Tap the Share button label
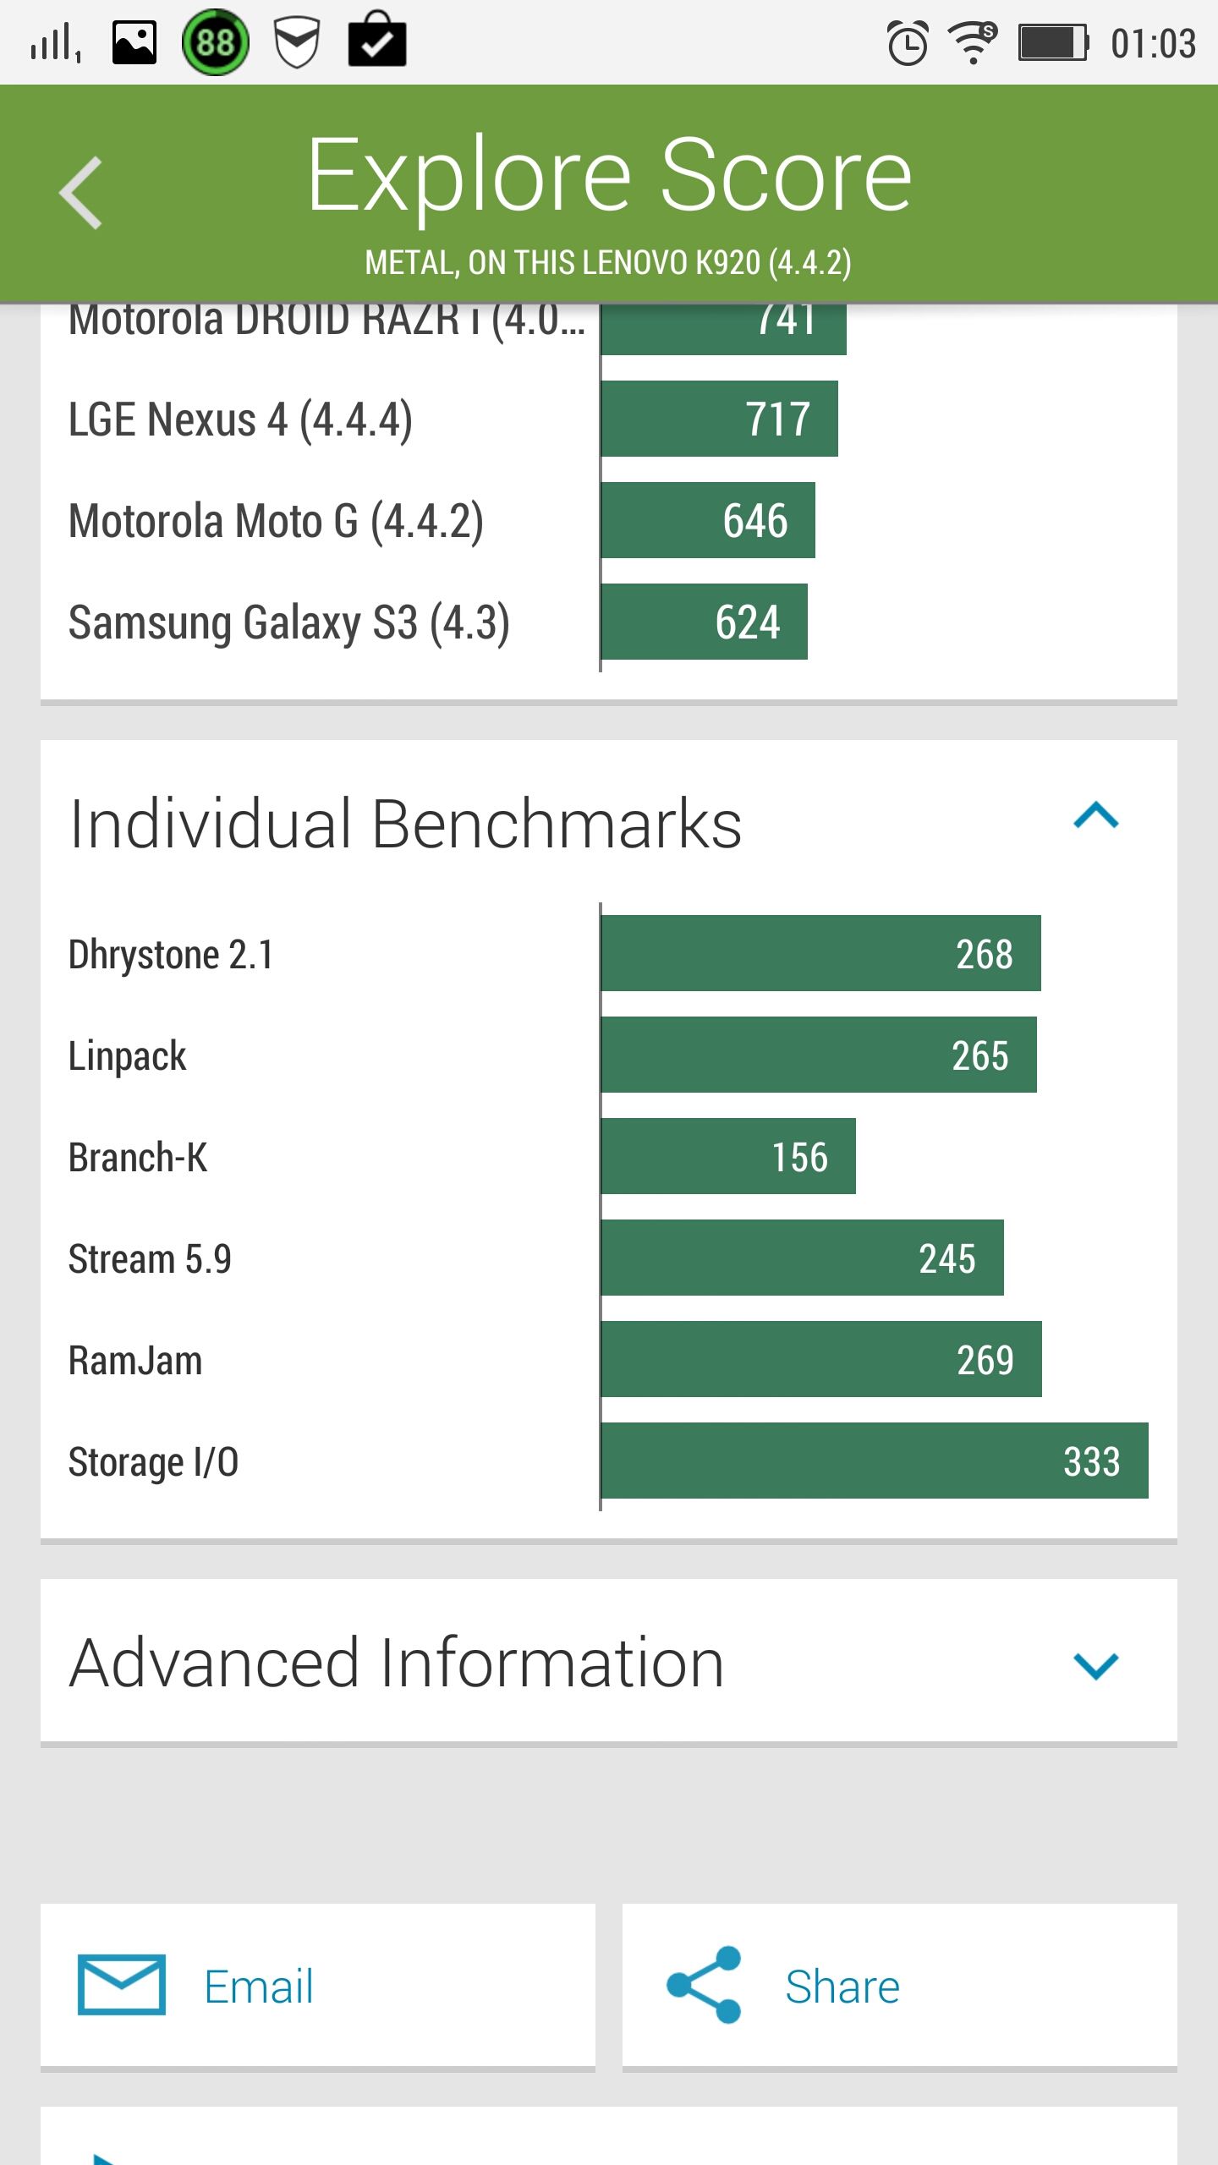 842,1986
